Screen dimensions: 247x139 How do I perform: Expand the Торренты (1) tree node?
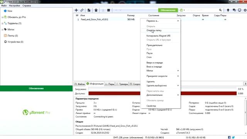click(2, 23)
